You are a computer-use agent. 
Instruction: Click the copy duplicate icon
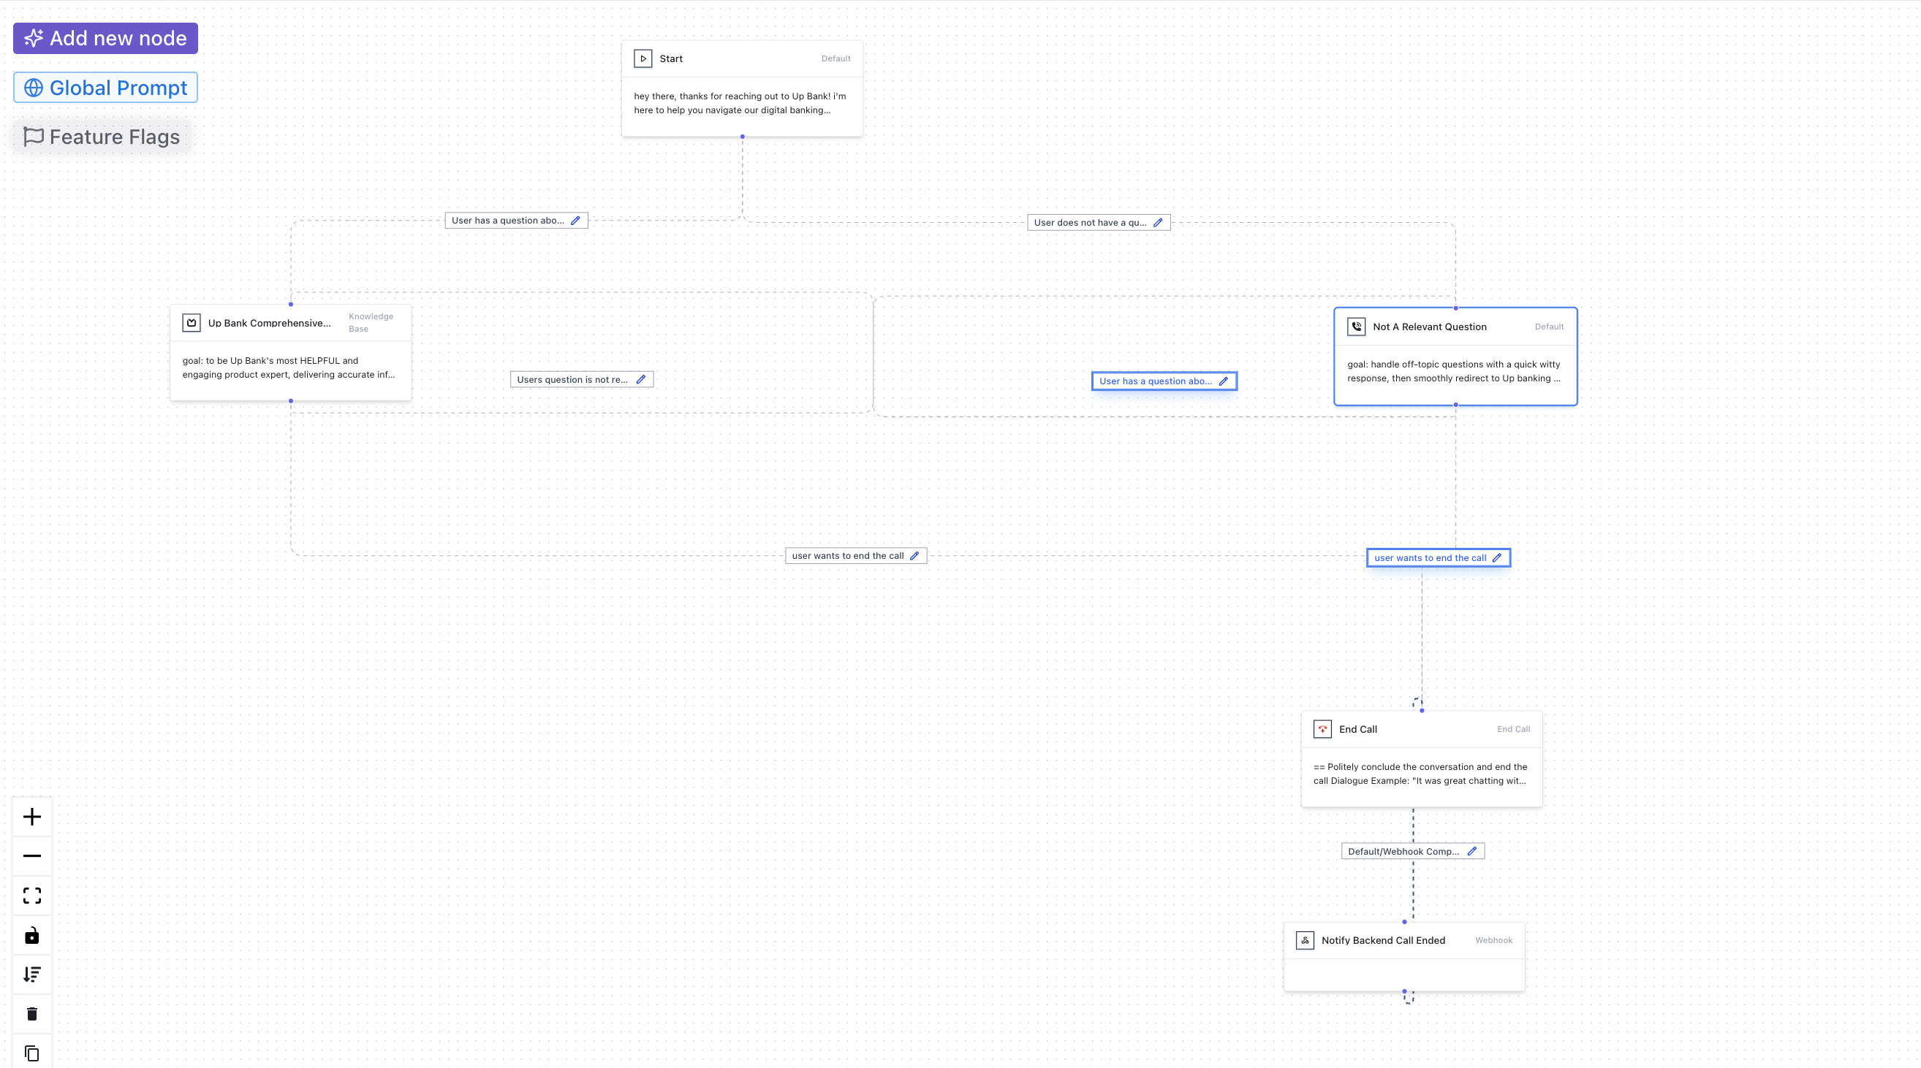coord(31,1053)
